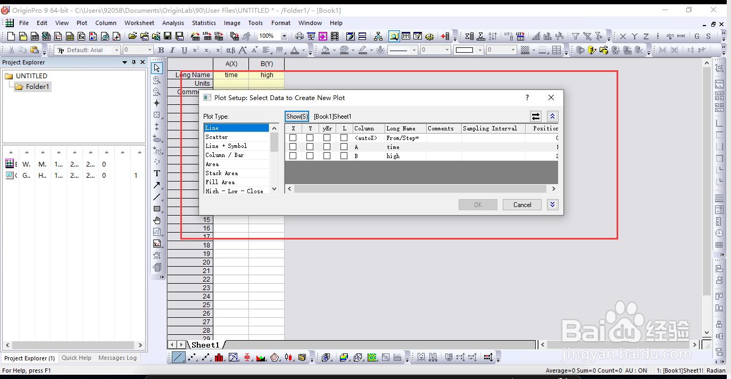
Task: Click the stock candlestick plot icon
Action: coord(288,357)
